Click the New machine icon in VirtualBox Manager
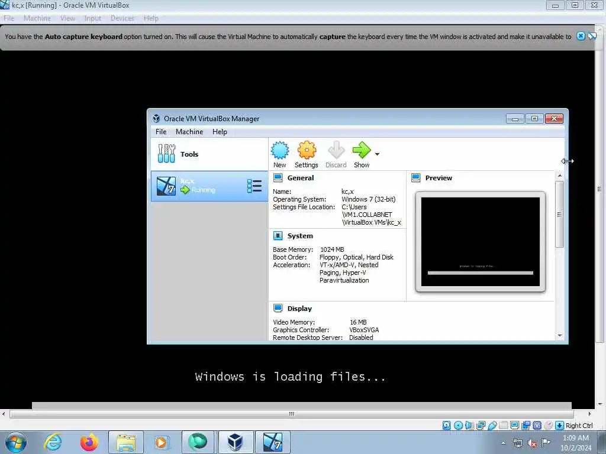This screenshot has height=454, width=606. [280, 150]
